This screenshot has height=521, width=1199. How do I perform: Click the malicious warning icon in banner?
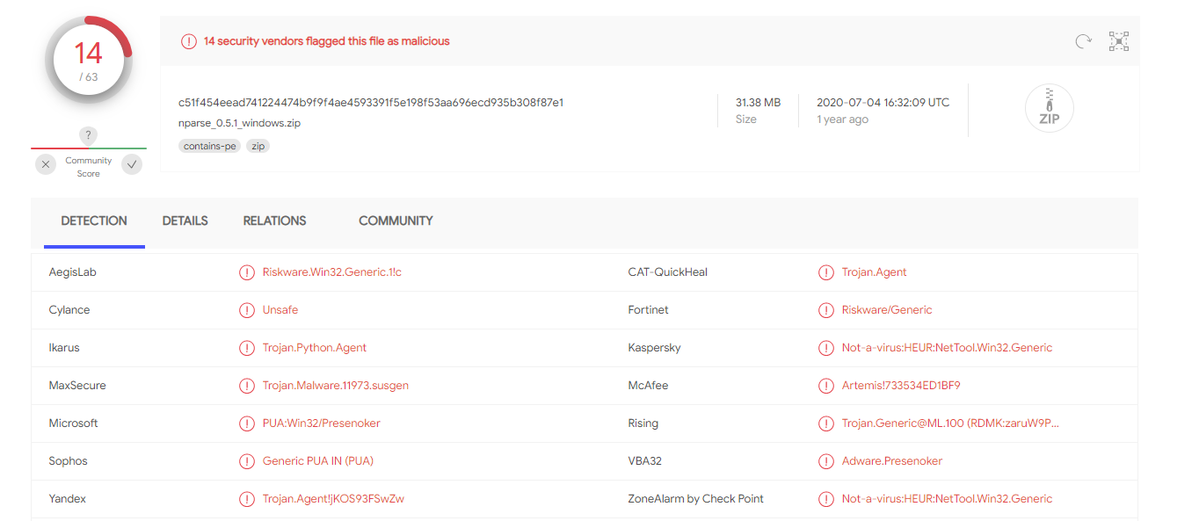[x=189, y=41]
